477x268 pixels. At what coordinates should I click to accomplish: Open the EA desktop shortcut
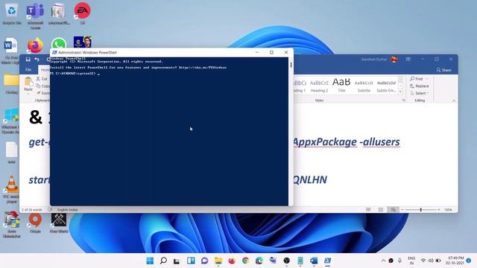click(83, 13)
